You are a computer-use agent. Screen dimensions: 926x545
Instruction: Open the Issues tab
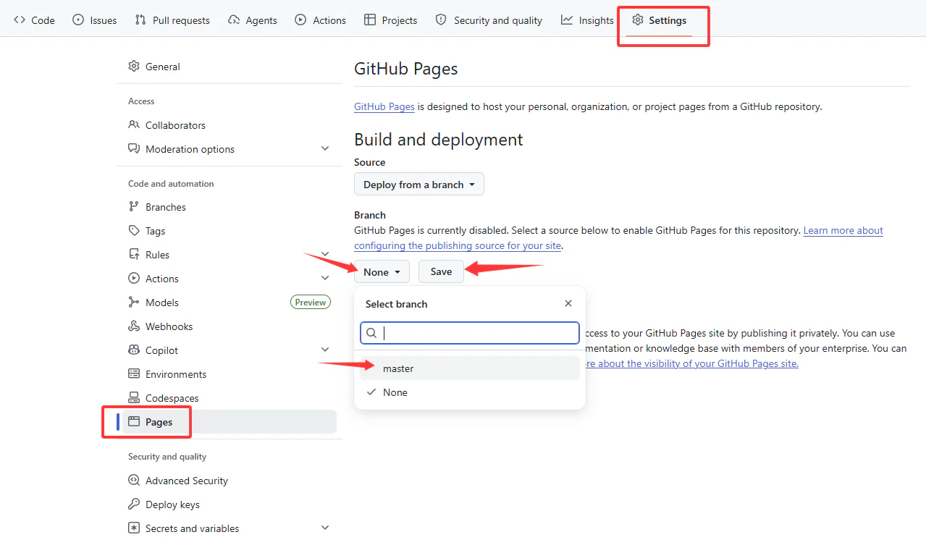coord(95,20)
